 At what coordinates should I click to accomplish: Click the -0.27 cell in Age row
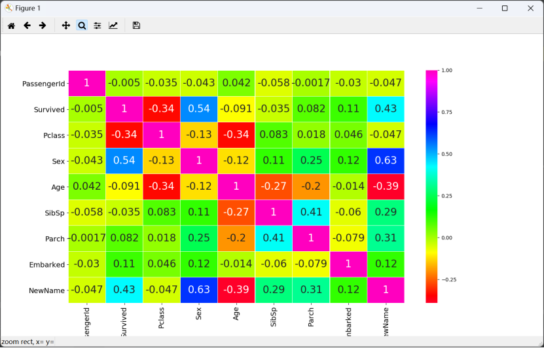point(274,187)
